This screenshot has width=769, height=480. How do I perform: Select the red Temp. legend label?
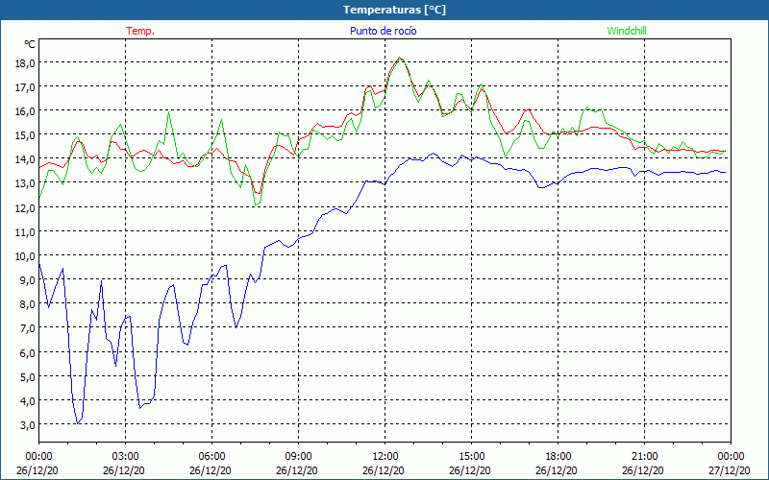point(140,31)
